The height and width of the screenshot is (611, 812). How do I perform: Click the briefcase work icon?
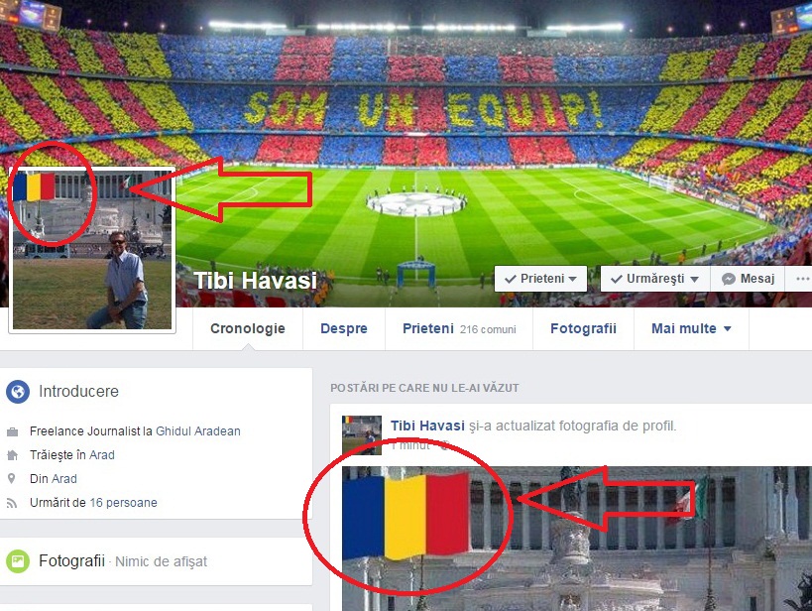(13, 431)
